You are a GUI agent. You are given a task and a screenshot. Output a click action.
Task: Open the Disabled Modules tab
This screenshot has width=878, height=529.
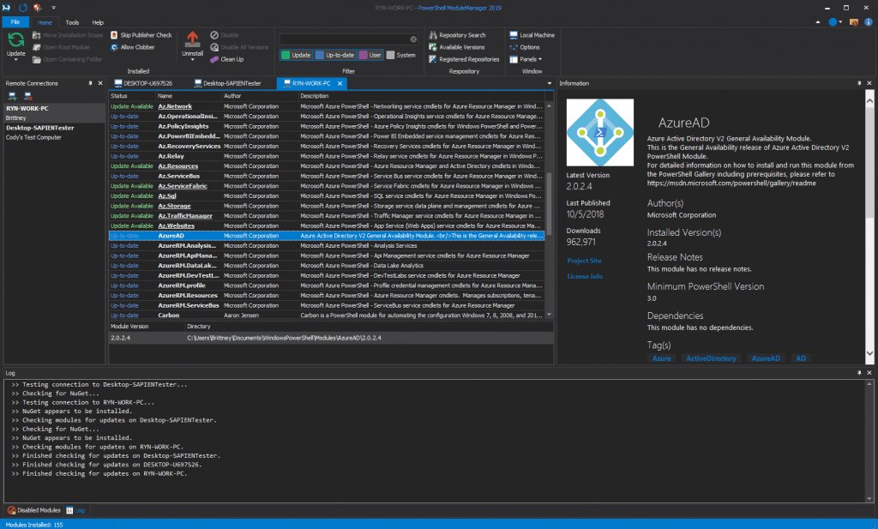34,510
